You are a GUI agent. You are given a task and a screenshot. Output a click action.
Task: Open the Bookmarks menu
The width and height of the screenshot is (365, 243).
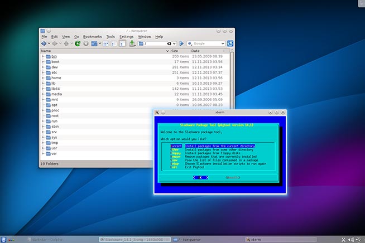pyautogui.click(x=93, y=37)
